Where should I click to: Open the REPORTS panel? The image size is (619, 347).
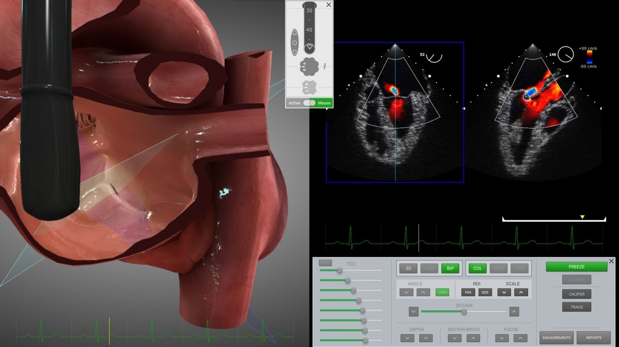[594, 338]
